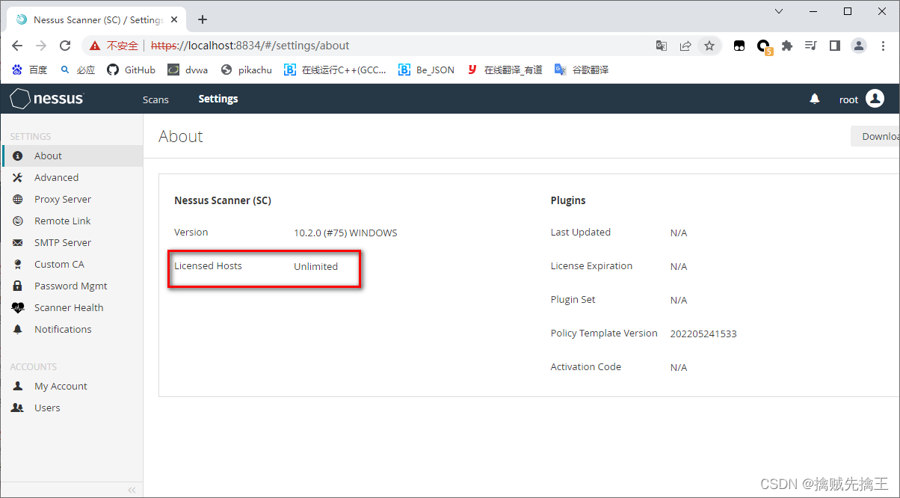Click the Download button
900x498 pixels.
pos(875,136)
